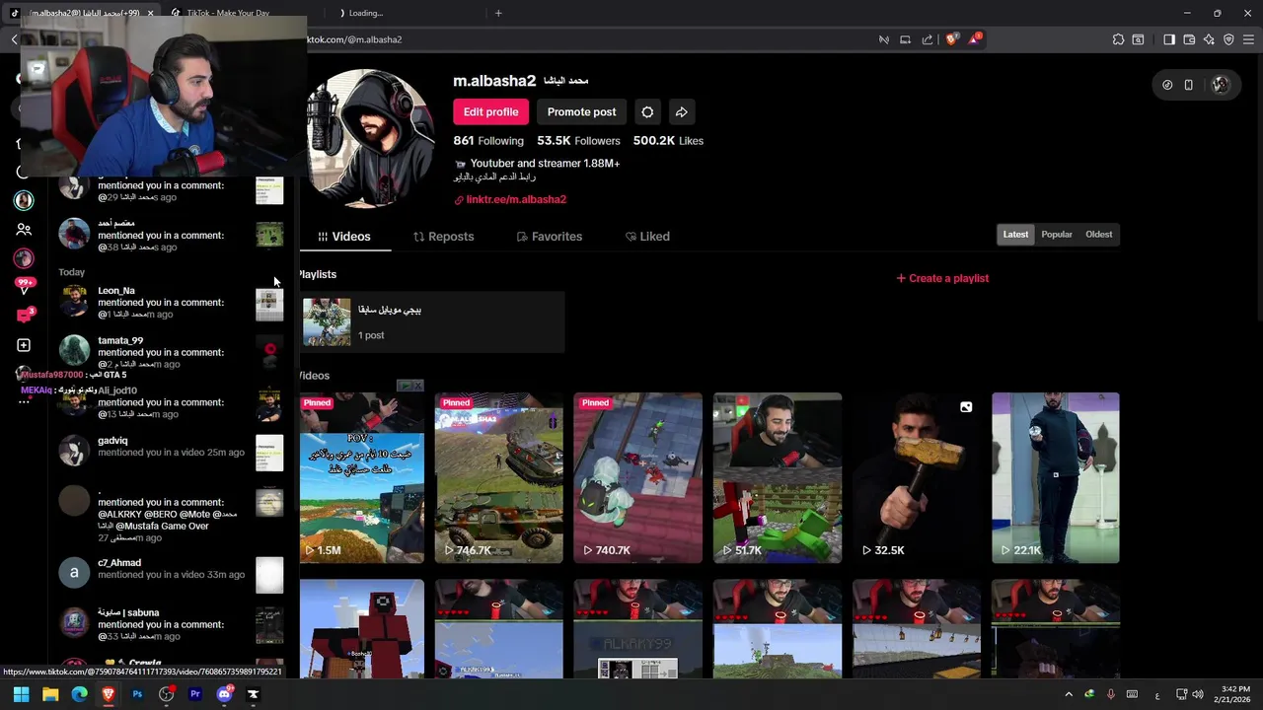This screenshot has width=1263, height=710.
Task: Open browser hamburger menu
Action: [x=1248, y=39]
